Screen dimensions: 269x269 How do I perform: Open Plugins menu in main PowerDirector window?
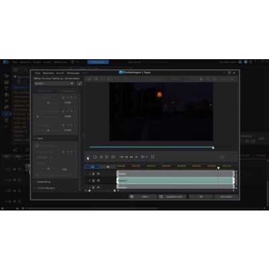[37, 62]
